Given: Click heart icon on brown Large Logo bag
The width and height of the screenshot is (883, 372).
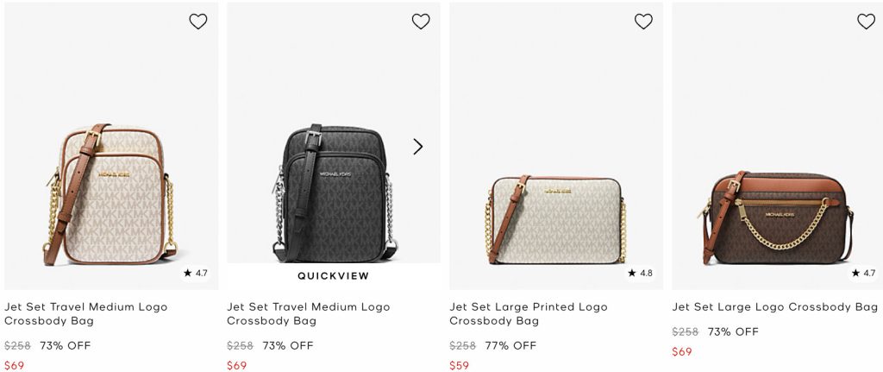Looking at the screenshot, I should 866,22.
